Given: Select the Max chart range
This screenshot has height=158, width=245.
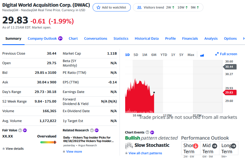Looking at the screenshot, I should (x=191, y=55).
